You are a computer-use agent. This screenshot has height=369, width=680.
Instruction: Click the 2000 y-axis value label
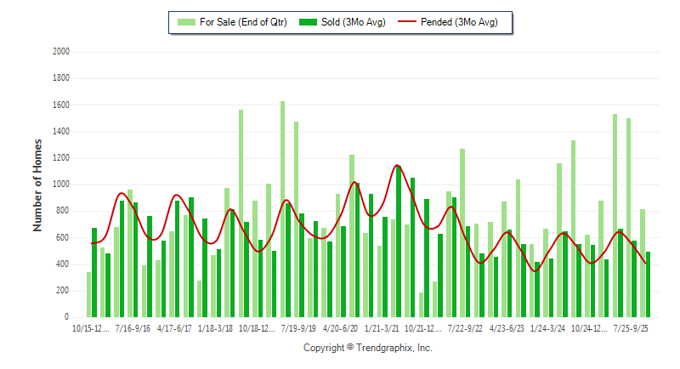pyautogui.click(x=61, y=52)
